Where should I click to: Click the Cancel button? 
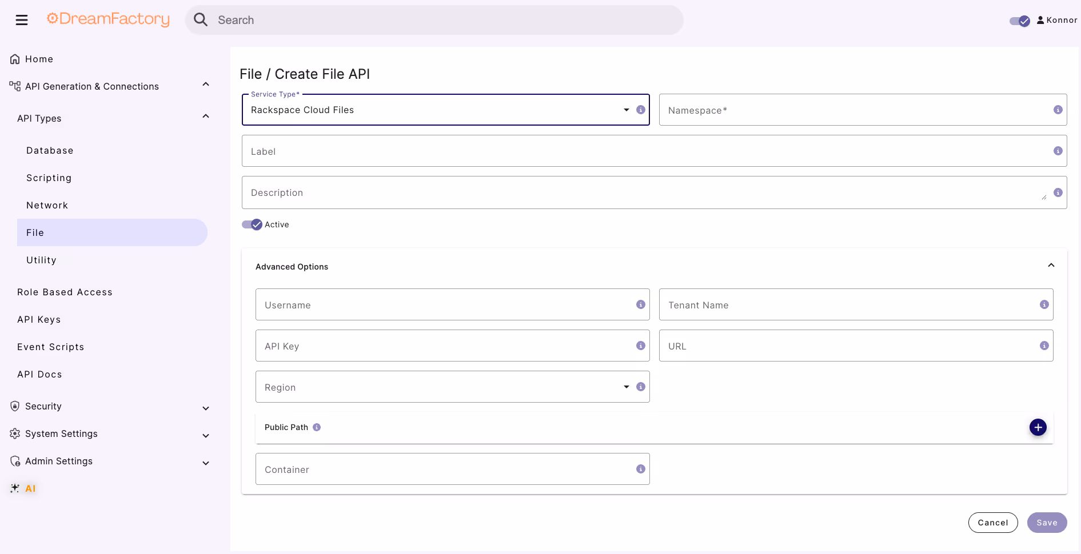[993, 523]
